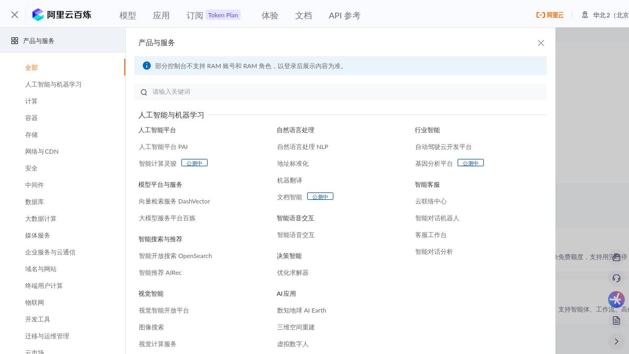
Task: Open 地址标准化 link
Action: tap(293, 164)
